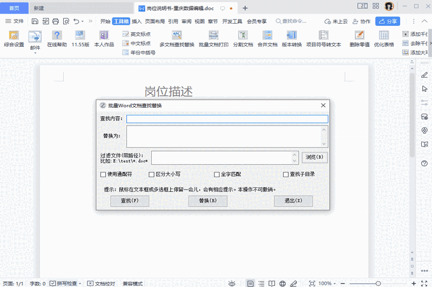432x287 pixels.
Task: Open the 页面布局 ribbon tab
Action: [x=155, y=22]
